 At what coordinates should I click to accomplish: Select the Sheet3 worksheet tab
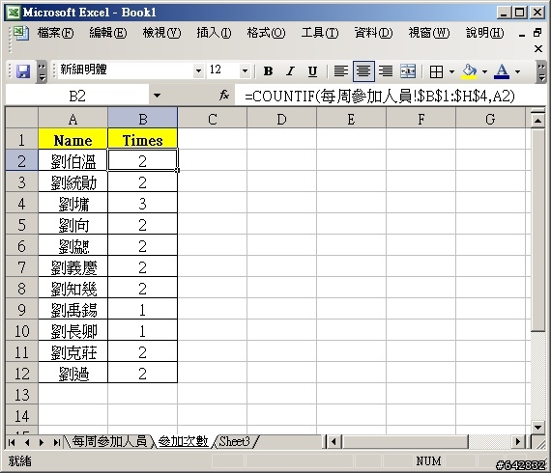234,441
